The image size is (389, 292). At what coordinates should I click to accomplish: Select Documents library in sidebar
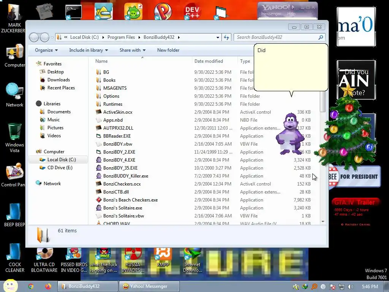tap(59, 112)
